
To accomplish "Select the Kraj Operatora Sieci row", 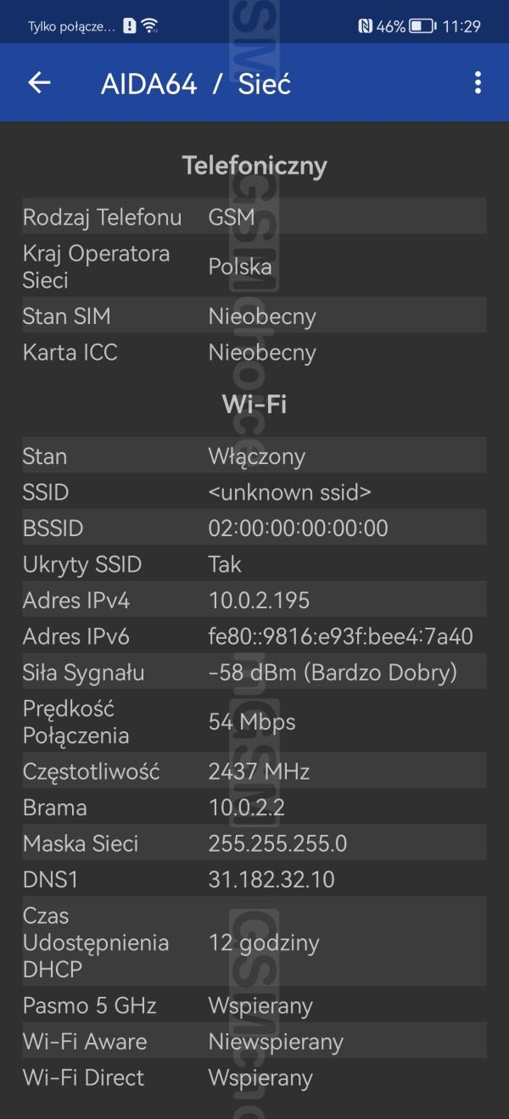I will pos(254,266).
